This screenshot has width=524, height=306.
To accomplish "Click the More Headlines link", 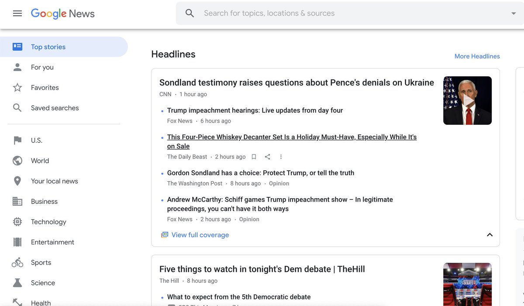I will click(x=477, y=56).
